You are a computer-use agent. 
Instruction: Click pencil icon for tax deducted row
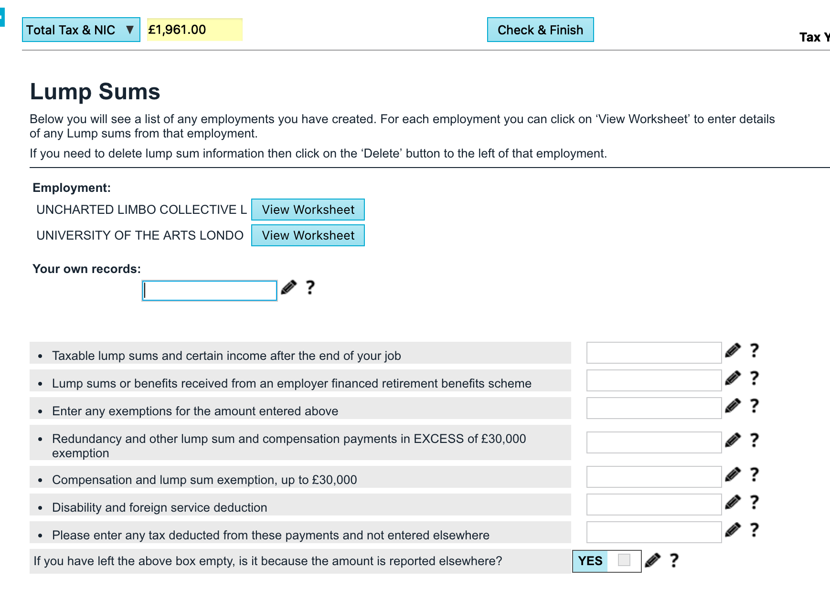click(733, 530)
